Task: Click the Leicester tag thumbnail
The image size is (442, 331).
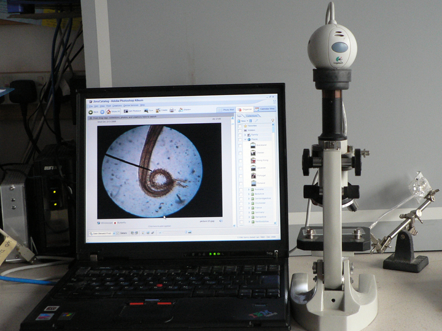Action: click(x=253, y=169)
